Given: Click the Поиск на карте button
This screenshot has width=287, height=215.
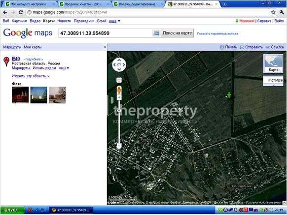Looking at the screenshot, I should point(177,33).
